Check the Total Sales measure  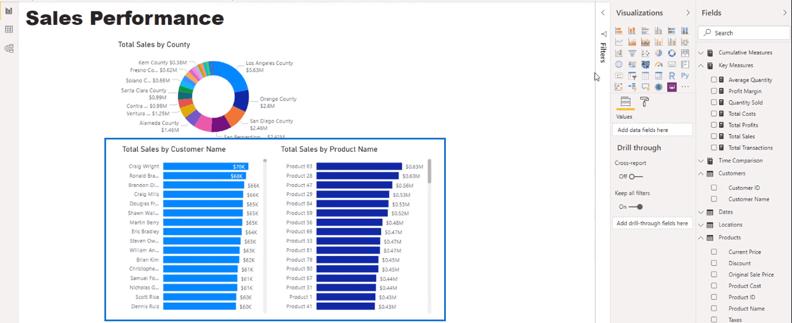[x=714, y=136]
